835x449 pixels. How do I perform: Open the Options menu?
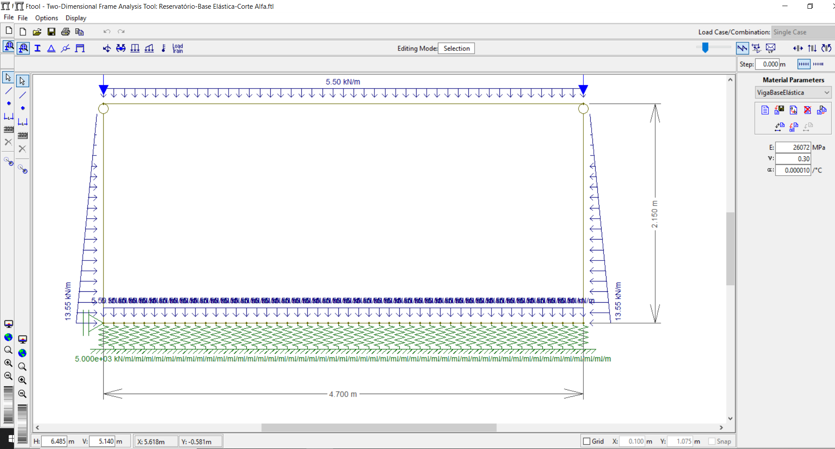click(47, 18)
